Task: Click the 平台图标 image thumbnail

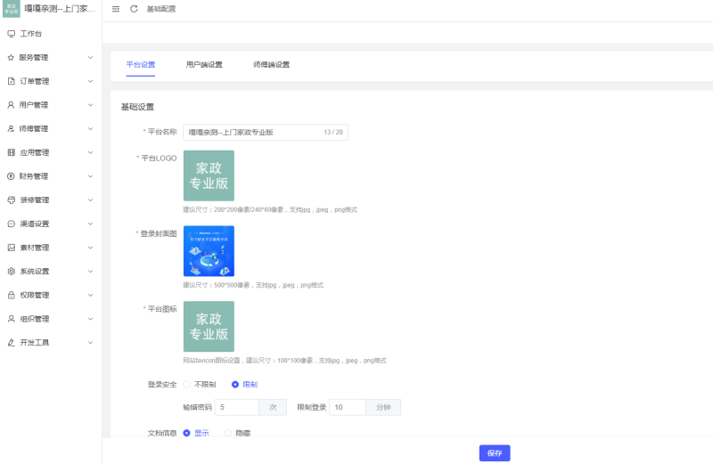Action: coord(209,326)
